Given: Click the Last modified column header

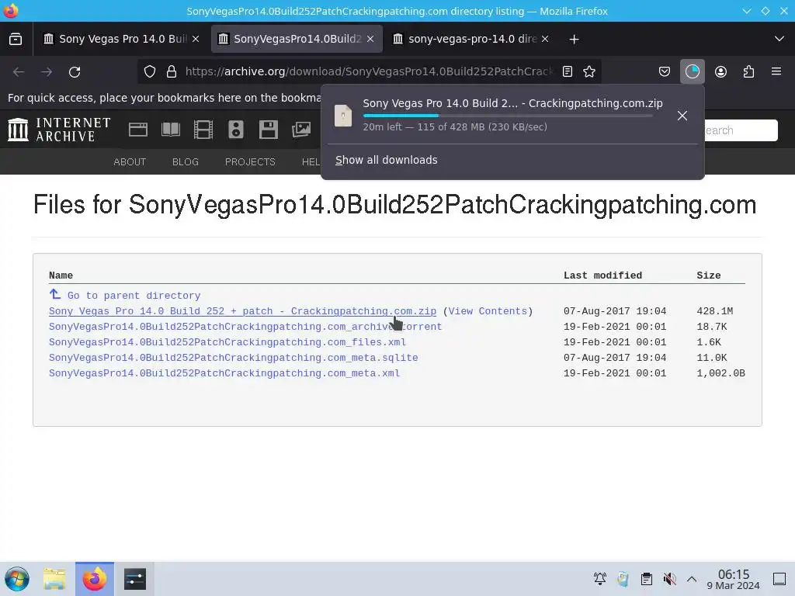Looking at the screenshot, I should click(602, 275).
